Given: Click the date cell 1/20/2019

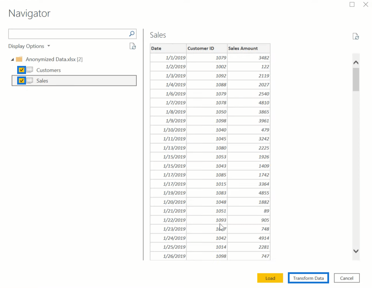Looking at the screenshot, I should coord(168,202).
